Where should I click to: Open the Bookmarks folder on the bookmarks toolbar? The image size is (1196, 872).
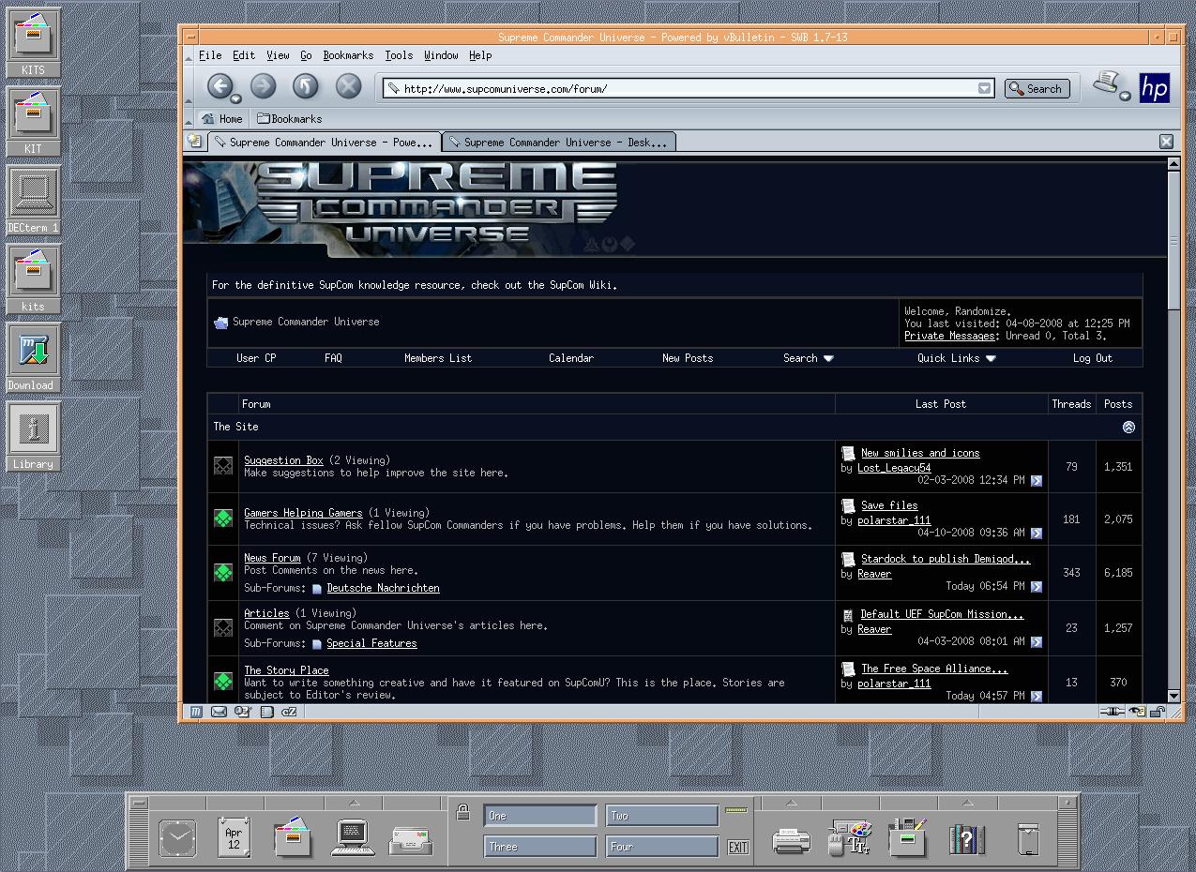tap(290, 119)
